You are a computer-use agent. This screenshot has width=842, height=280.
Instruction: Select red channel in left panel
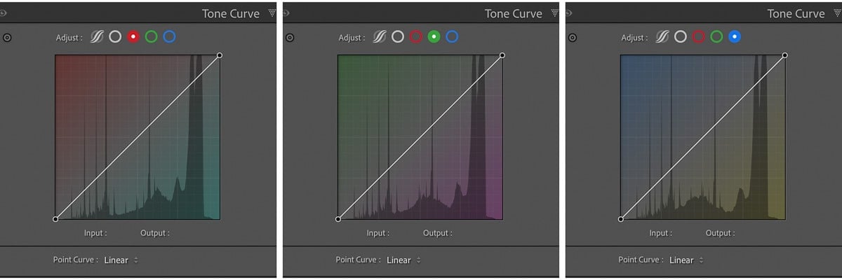coord(133,36)
